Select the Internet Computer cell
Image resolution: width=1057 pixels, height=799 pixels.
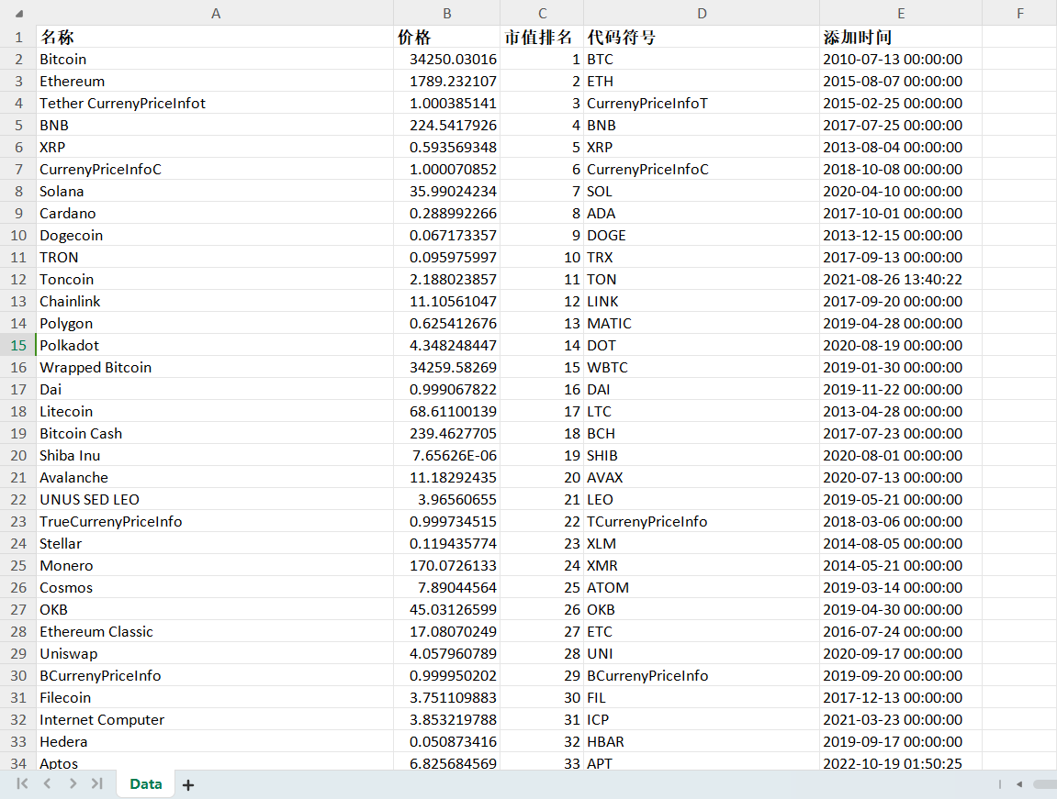tap(215, 719)
